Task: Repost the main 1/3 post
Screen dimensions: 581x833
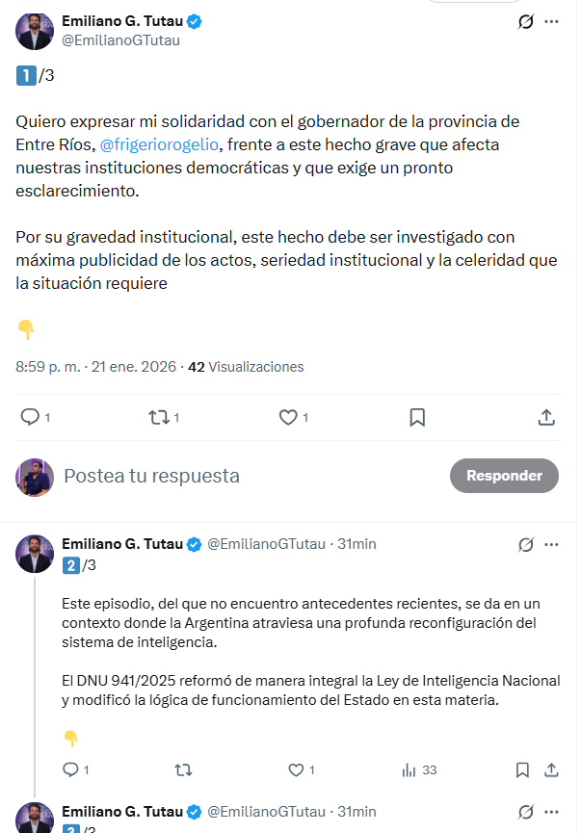Action: click(x=158, y=417)
